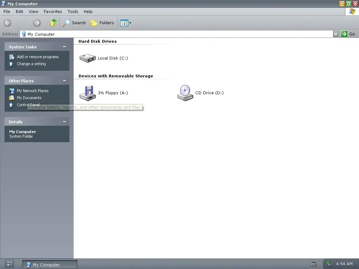This screenshot has height=269, width=359.
Task: Open the Search pane
Action: pyautogui.click(x=74, y=23)
